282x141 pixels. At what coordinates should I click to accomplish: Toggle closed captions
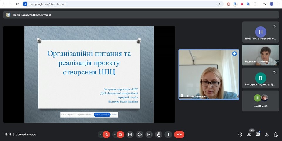pyautogui.click(x=130, y=135)
